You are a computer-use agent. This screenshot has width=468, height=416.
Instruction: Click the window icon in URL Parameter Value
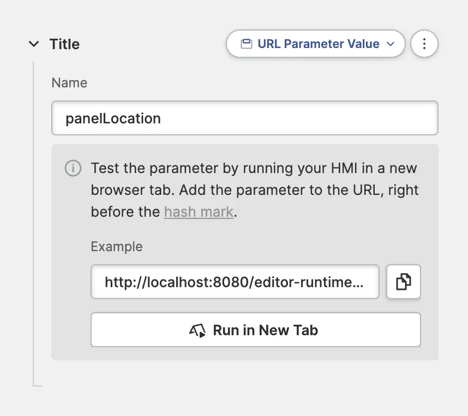[247, 44]
